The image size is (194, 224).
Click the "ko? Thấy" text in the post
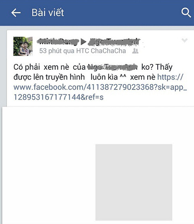(x=157, y=67)
